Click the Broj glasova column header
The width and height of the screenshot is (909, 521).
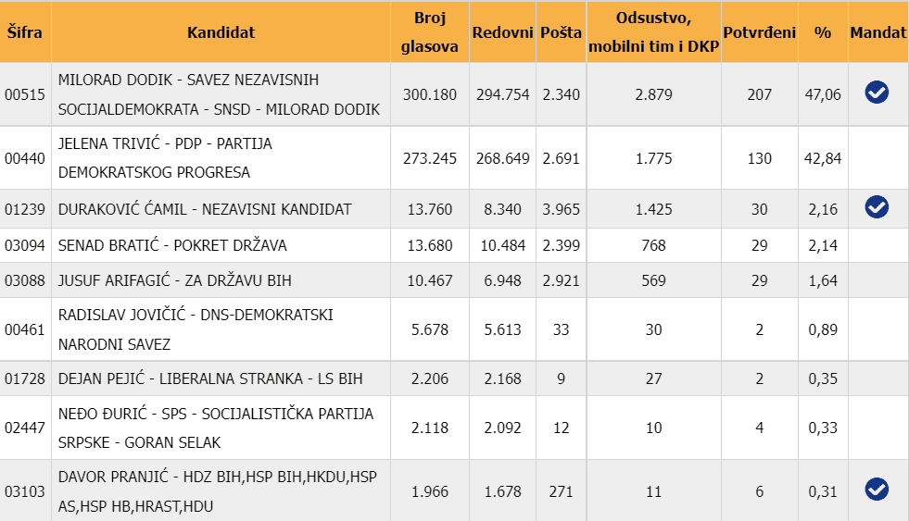point(429,32)
